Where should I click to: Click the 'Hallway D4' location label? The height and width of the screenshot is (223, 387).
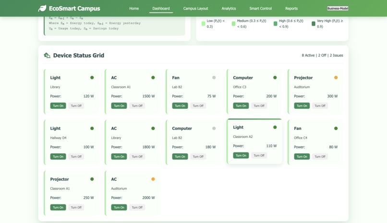click(x=58, y=138)
